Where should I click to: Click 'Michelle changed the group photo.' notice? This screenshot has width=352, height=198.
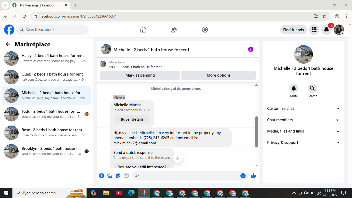[176, 89]
